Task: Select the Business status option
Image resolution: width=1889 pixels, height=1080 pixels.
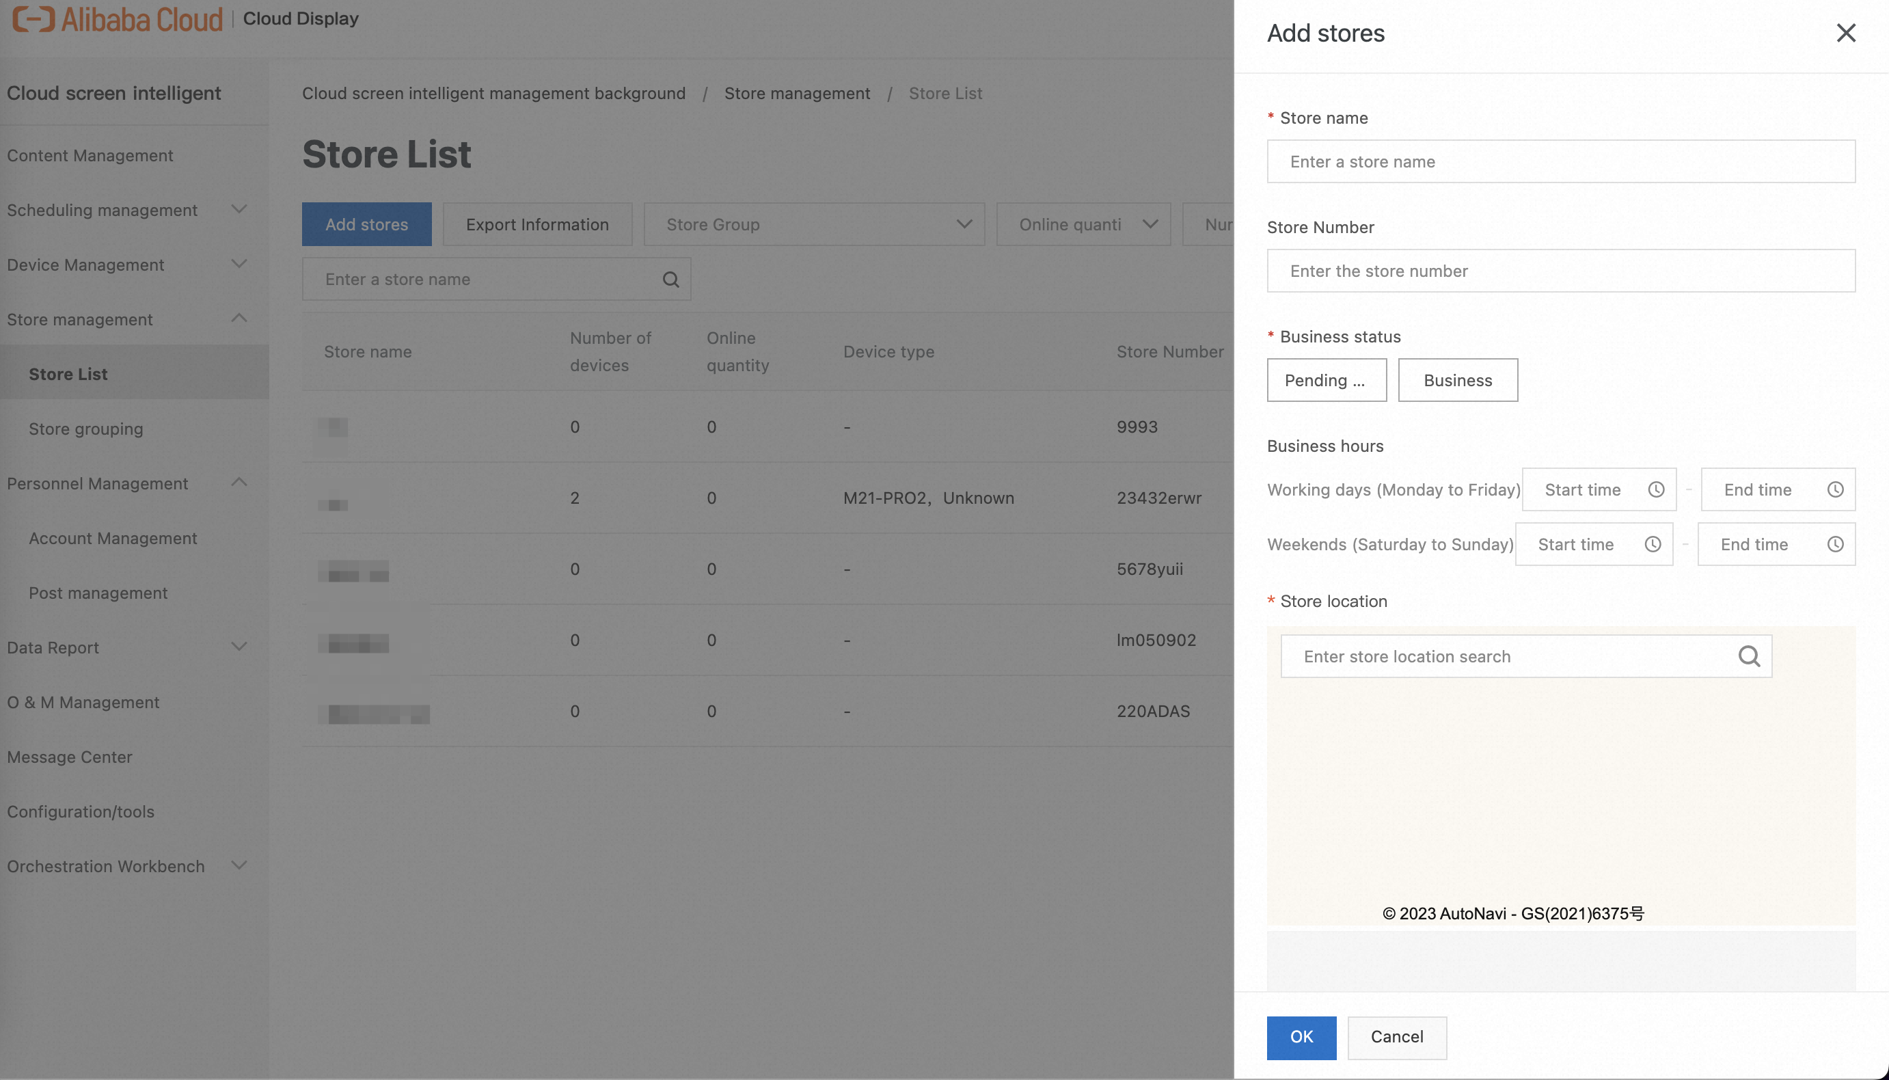Action: click(1457, 380)
